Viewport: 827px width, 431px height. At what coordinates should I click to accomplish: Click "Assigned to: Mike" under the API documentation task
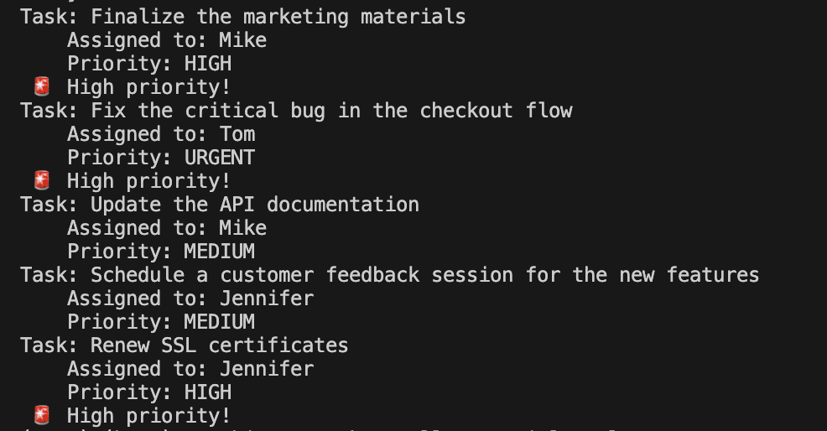(x=167, y=227)
